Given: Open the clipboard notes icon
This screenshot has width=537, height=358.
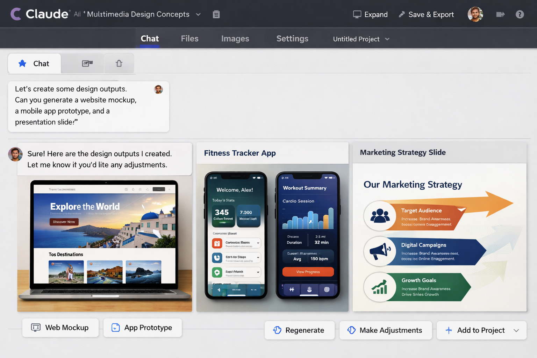Looking at the screenshot, I should point(216,14).
